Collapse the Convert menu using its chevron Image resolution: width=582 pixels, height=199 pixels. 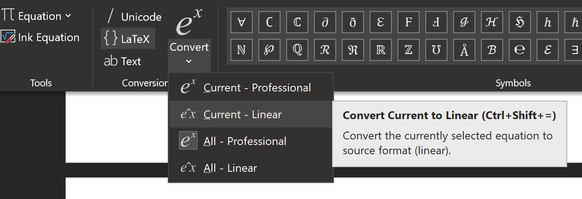(x=189, y=61)
